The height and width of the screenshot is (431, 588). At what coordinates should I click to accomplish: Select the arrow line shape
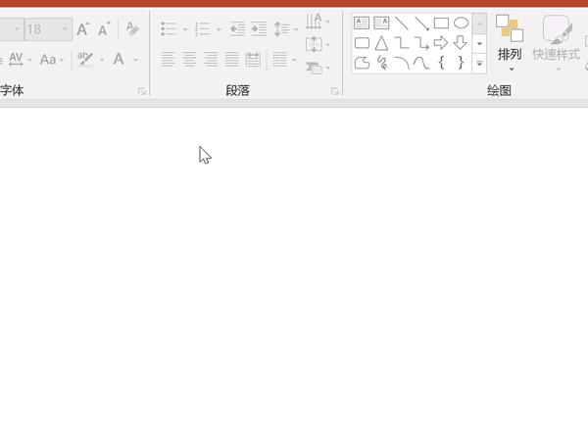click(421, 23)
